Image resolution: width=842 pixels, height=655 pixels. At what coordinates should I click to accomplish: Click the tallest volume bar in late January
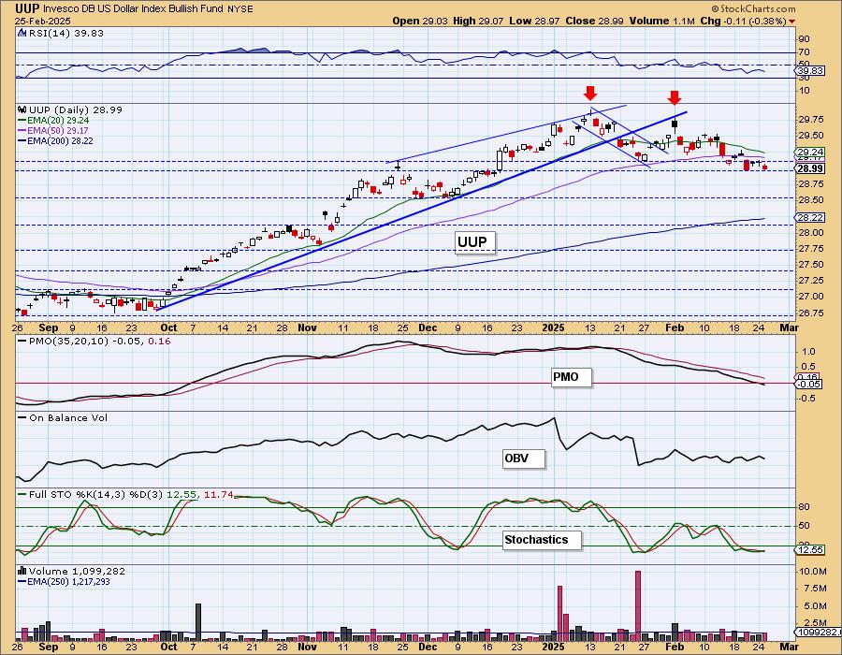637,605
